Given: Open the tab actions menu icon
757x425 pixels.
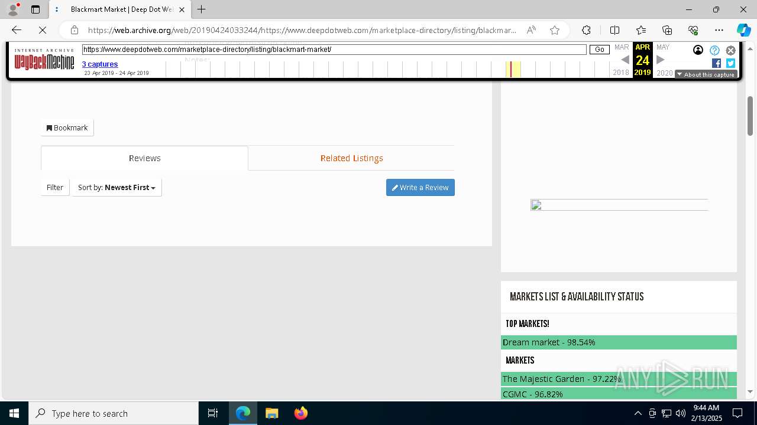Looking at the screenshot, I should [x=35, y=9].
